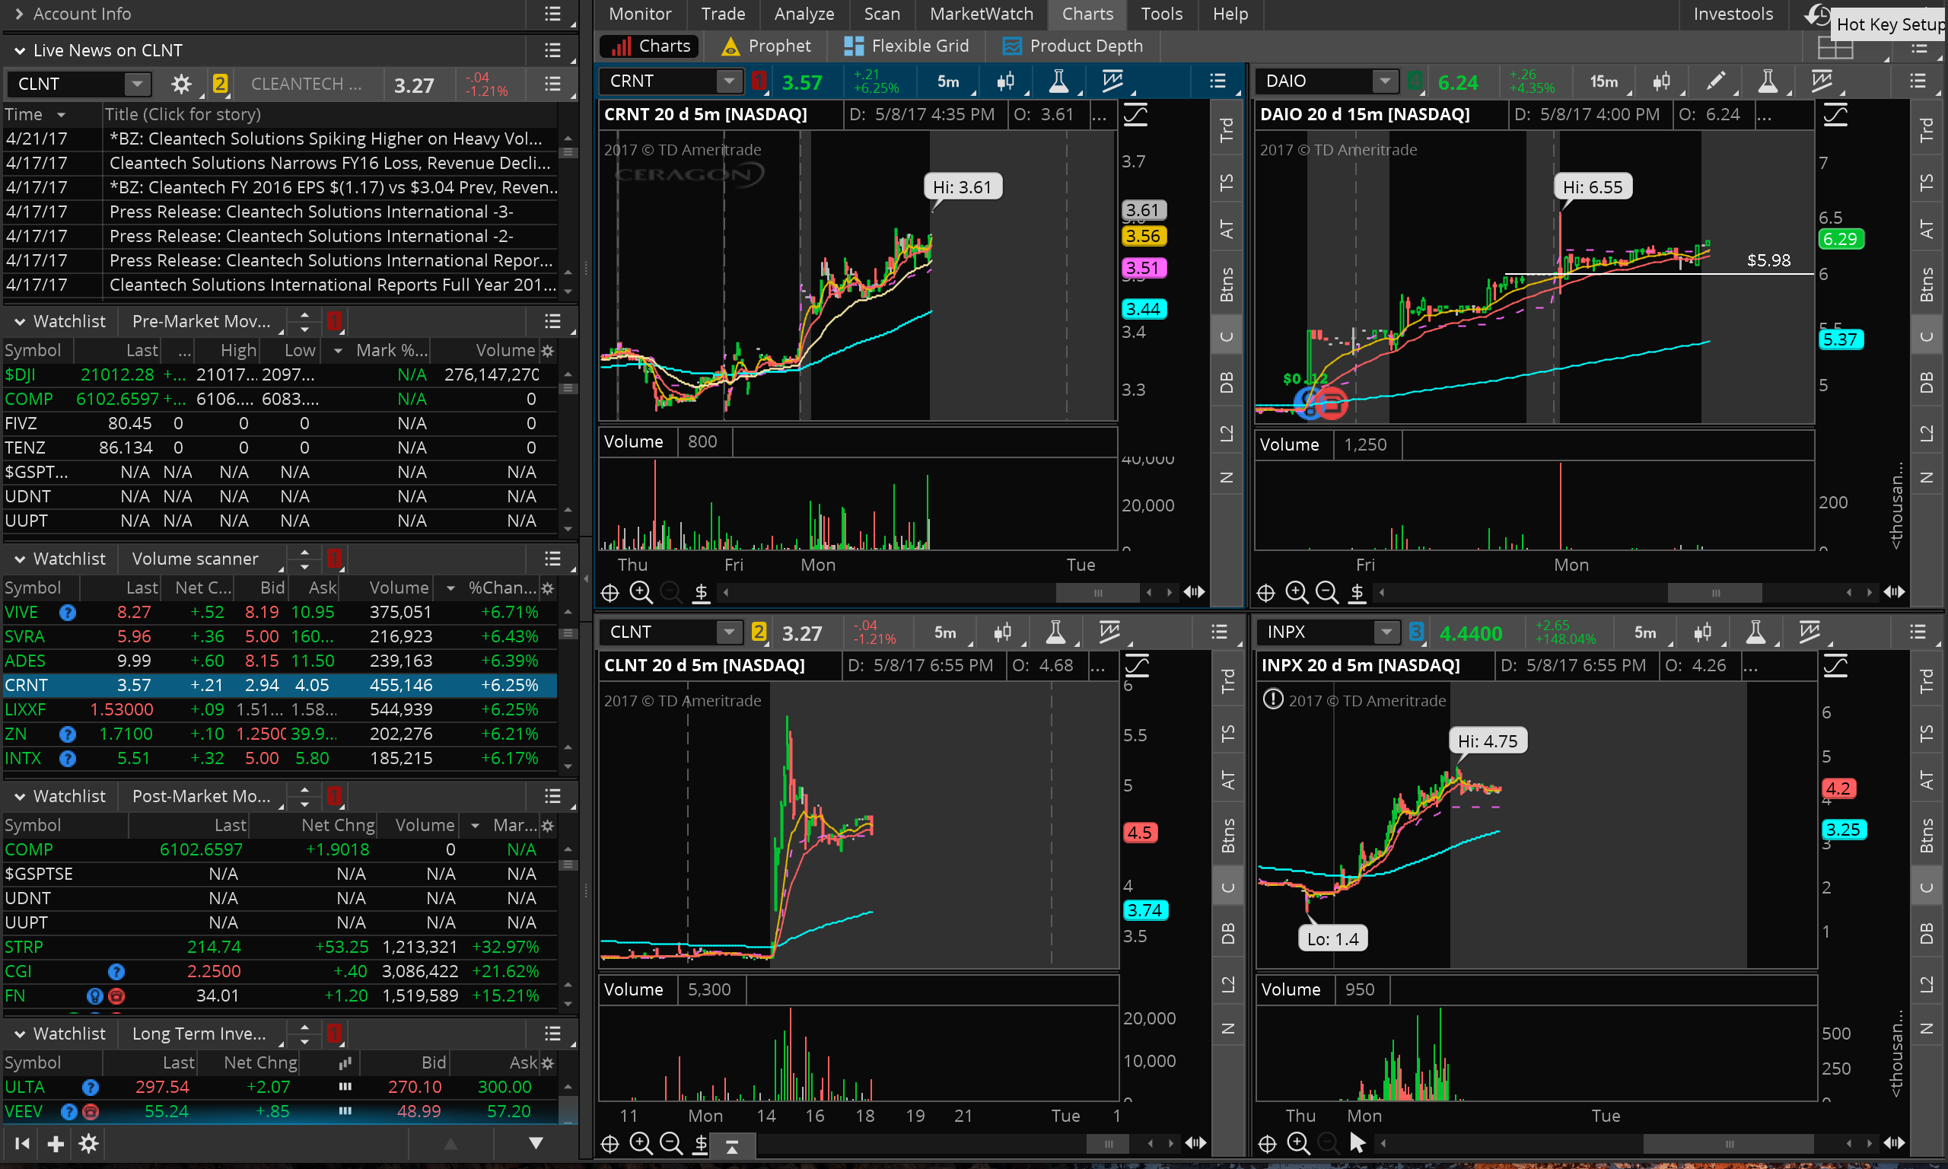Click the dollar-sign price marker icon under CLNT chart
This screenshot has height=1169, width=1948.
[x=701, y=1144]
